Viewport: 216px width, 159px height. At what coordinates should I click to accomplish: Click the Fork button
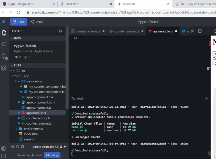(19, 22)
